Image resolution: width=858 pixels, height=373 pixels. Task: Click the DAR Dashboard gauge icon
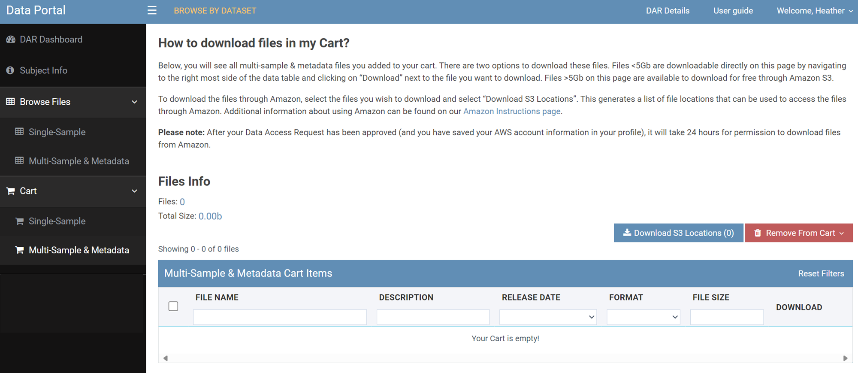11,39
